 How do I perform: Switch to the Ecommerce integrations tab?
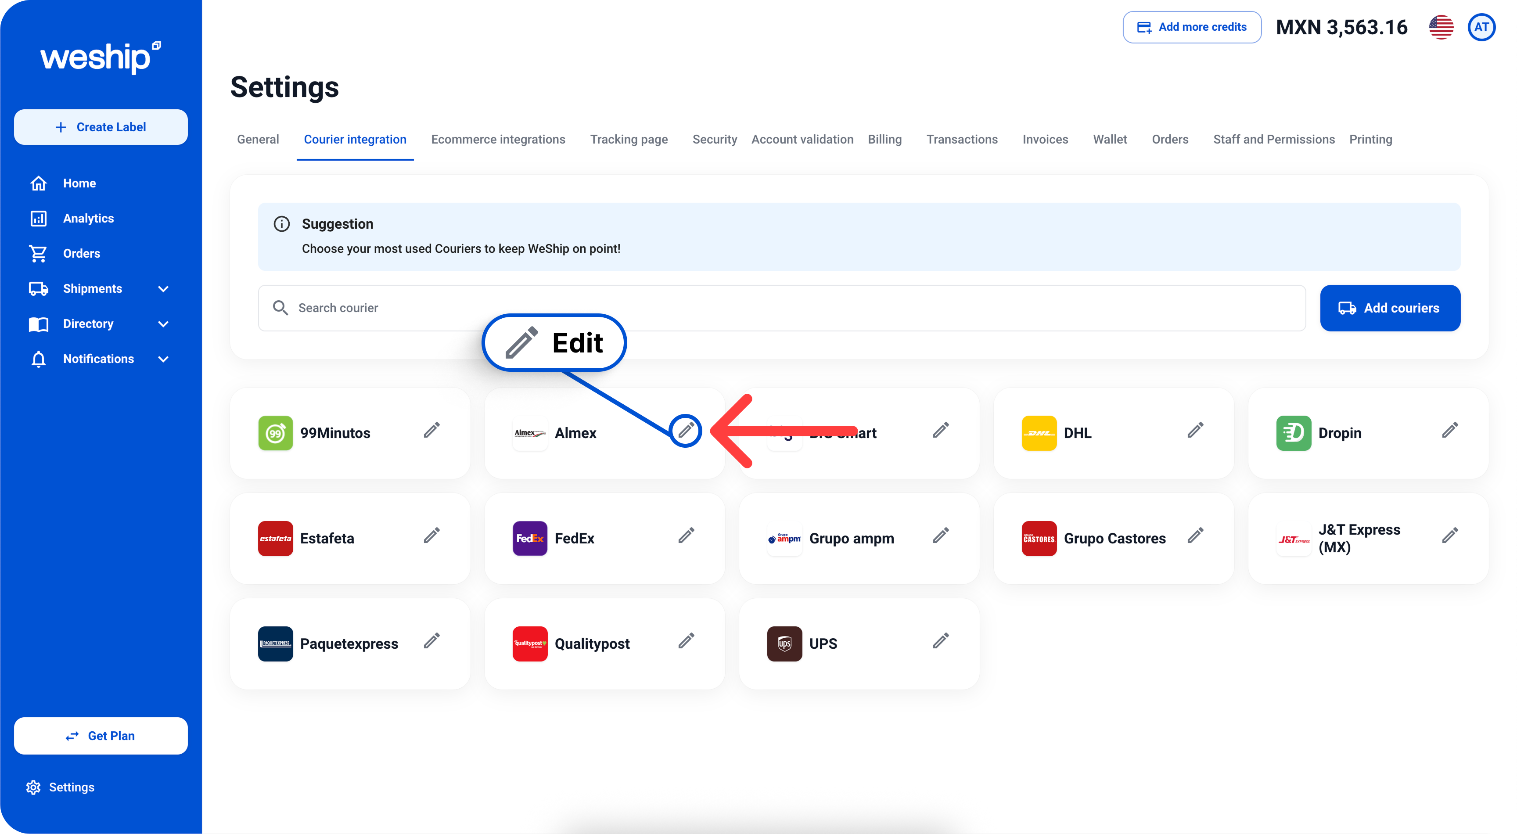coord(498,140)
